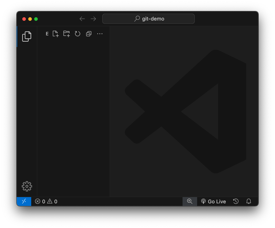
Task: Go forward with the right arrow
Action: click(93, 19)
